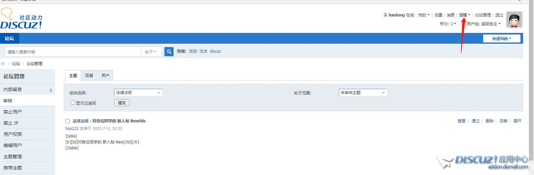Select the 对各位同学的 新人帖 post checkbox
Viewport: 534px width, 175px height.
point(68,121)
